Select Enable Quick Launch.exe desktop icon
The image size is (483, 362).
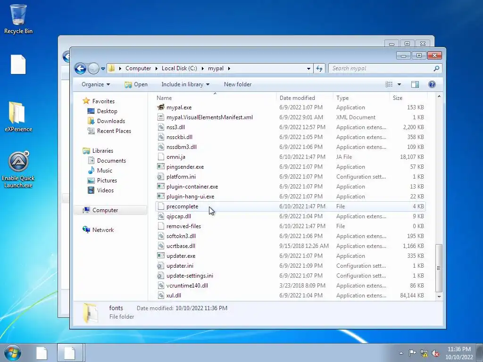coord(18,169)
